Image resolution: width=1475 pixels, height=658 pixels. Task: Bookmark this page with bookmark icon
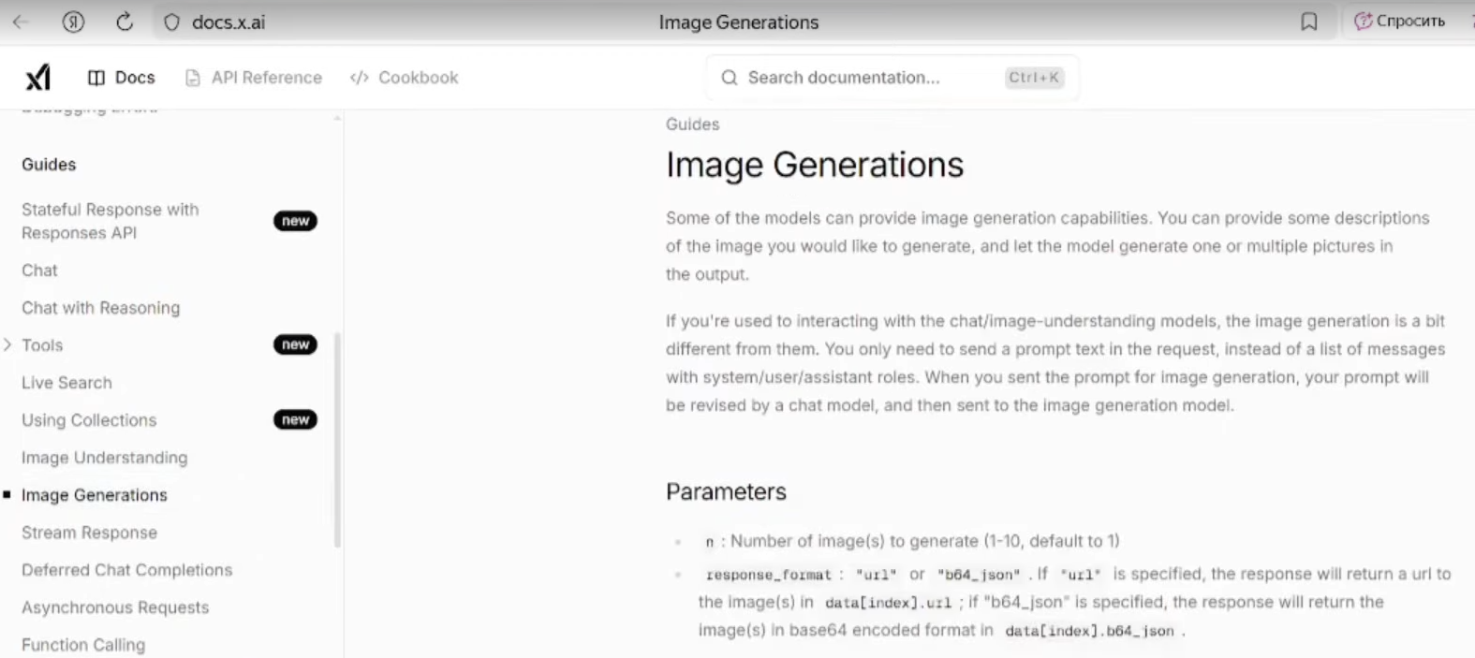(x=1308, y=22)
